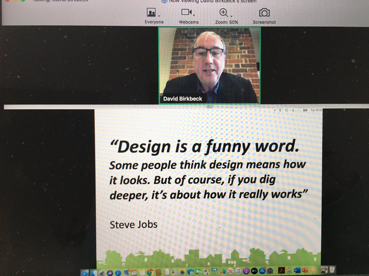Click the Zoom magnifier icon
Image resolution: width=369 pixels, height=276 pixels.
tap(224, 13)
